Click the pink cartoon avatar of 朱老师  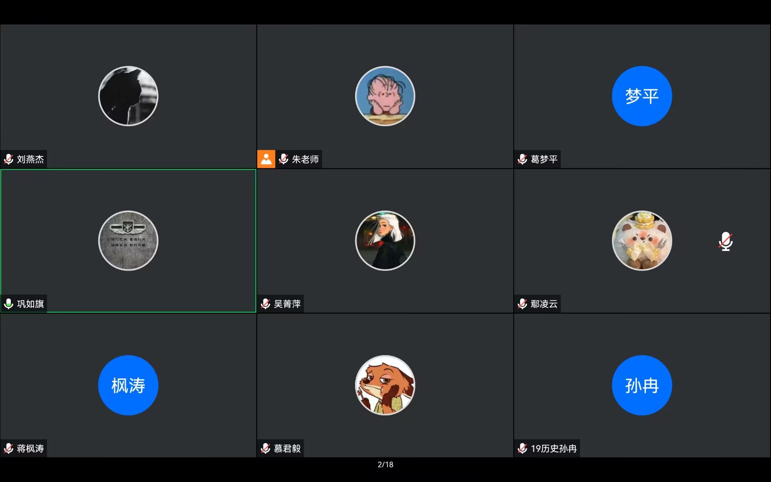point(385,96)
